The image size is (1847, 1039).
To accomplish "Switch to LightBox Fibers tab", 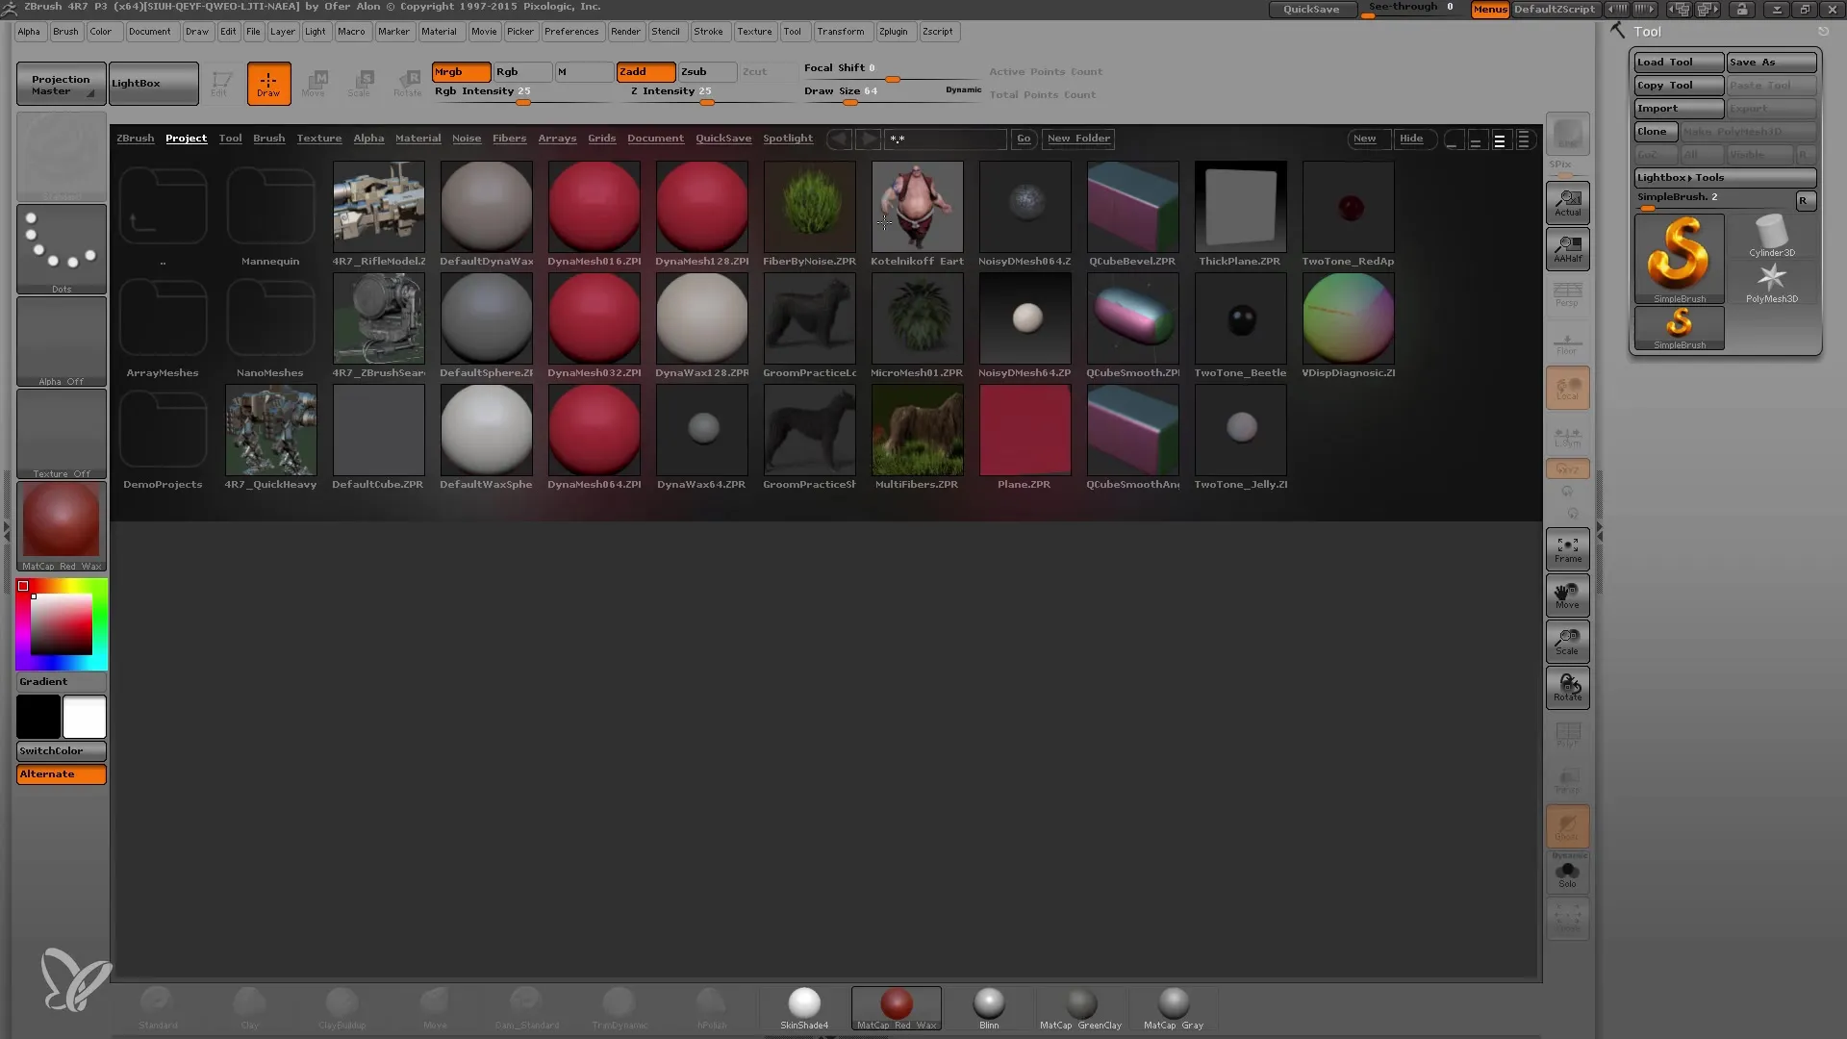I will click(x=510, y=139).
